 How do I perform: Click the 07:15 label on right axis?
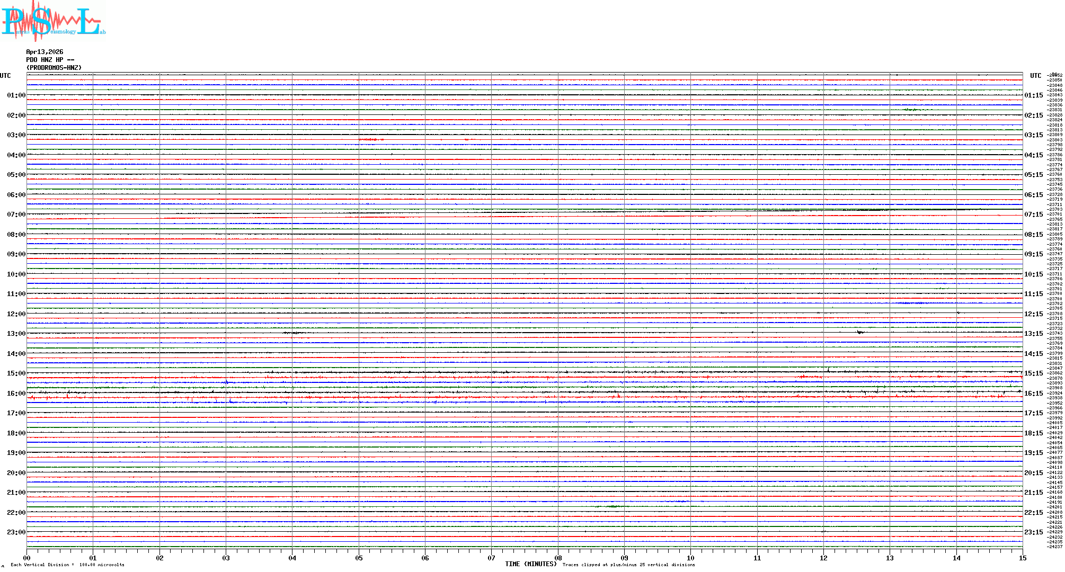click(1033, 215)
